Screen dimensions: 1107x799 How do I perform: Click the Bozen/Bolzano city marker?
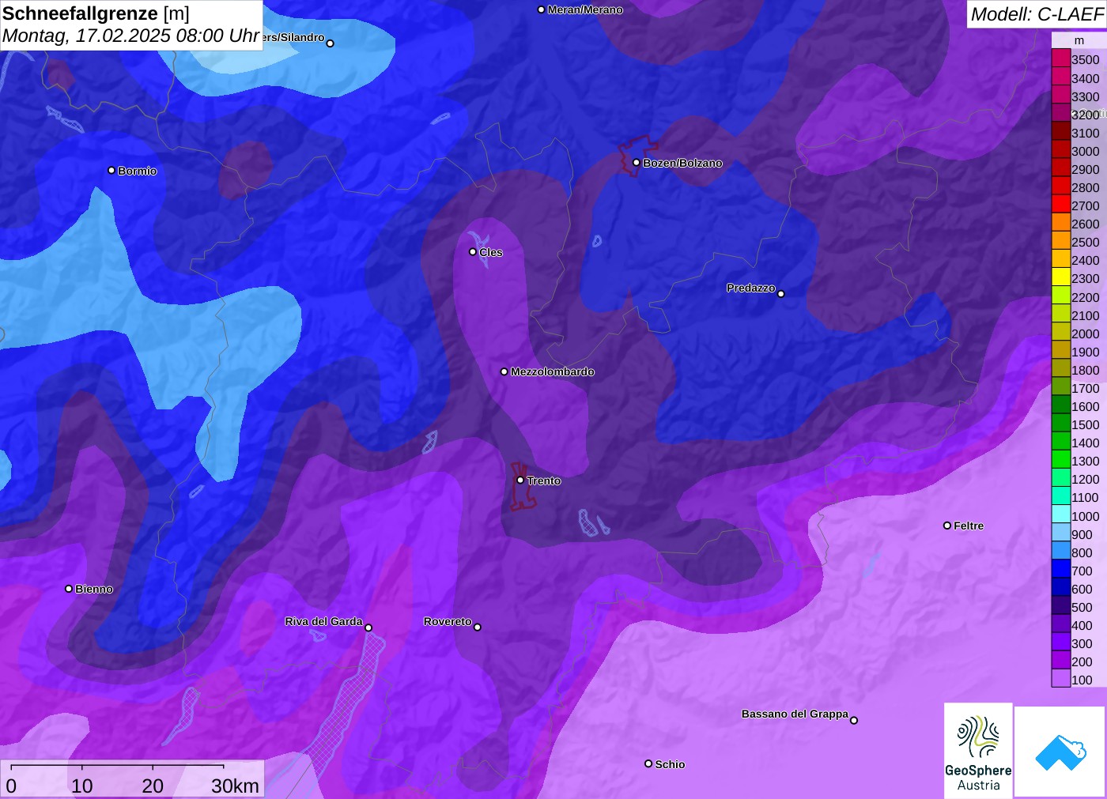coord(636,163)
